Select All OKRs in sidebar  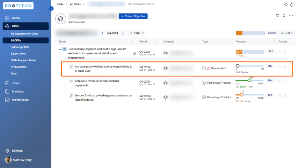click(26, 40)
